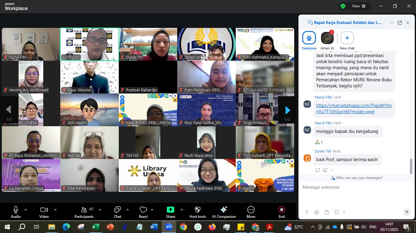Click the red End meeting button
This screenshot has width=416, height=233.
coord(281,212)
